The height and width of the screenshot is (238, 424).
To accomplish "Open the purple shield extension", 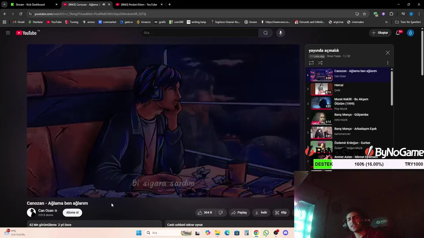I will pos(384,14).
